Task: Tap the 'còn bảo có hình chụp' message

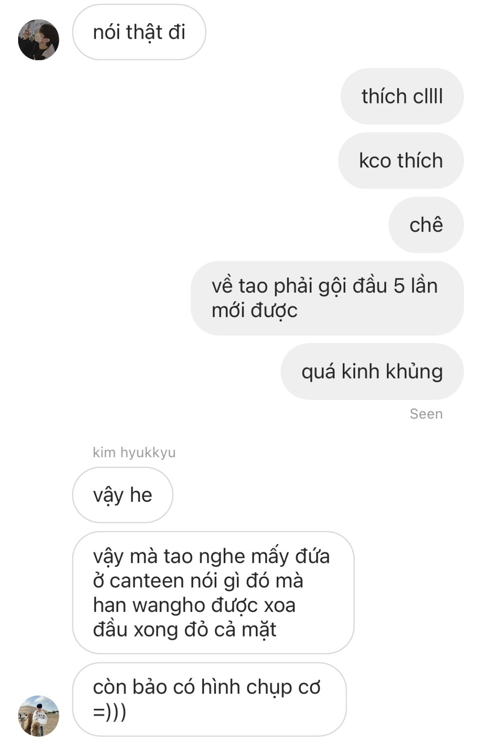Action: coord(209,699)
